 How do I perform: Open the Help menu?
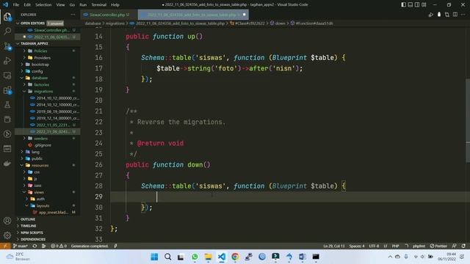coord(115,5)
